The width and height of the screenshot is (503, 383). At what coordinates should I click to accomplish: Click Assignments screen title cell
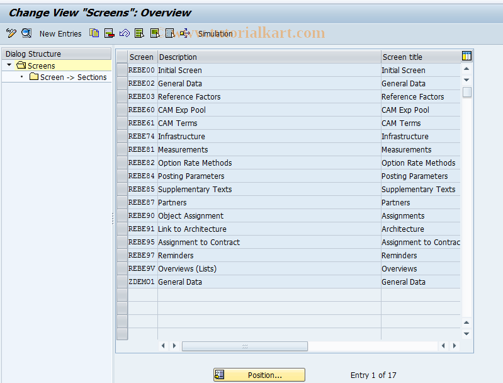[x=421, y=215]
